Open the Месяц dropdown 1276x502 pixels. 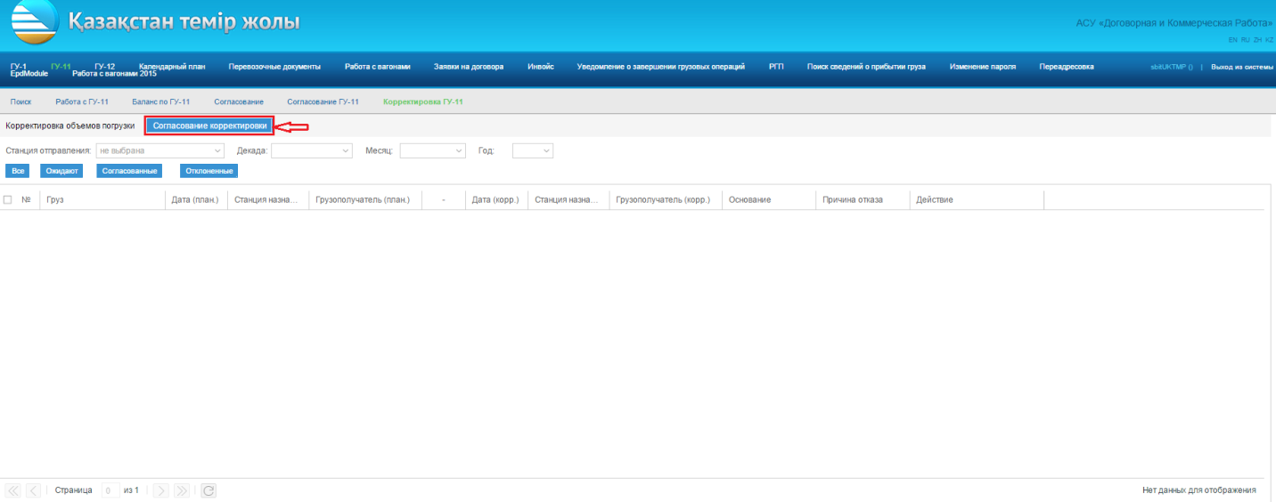[x=433, y=151]
